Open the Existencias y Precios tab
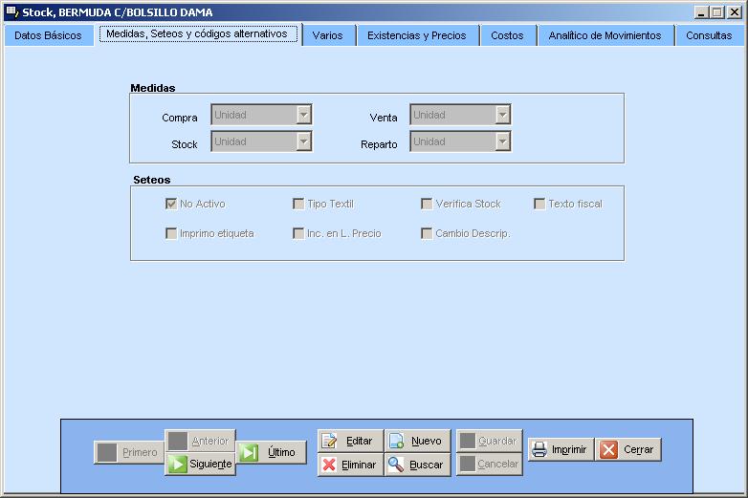The height and width of the screenshot is (498, 748). tap(416, 35)
